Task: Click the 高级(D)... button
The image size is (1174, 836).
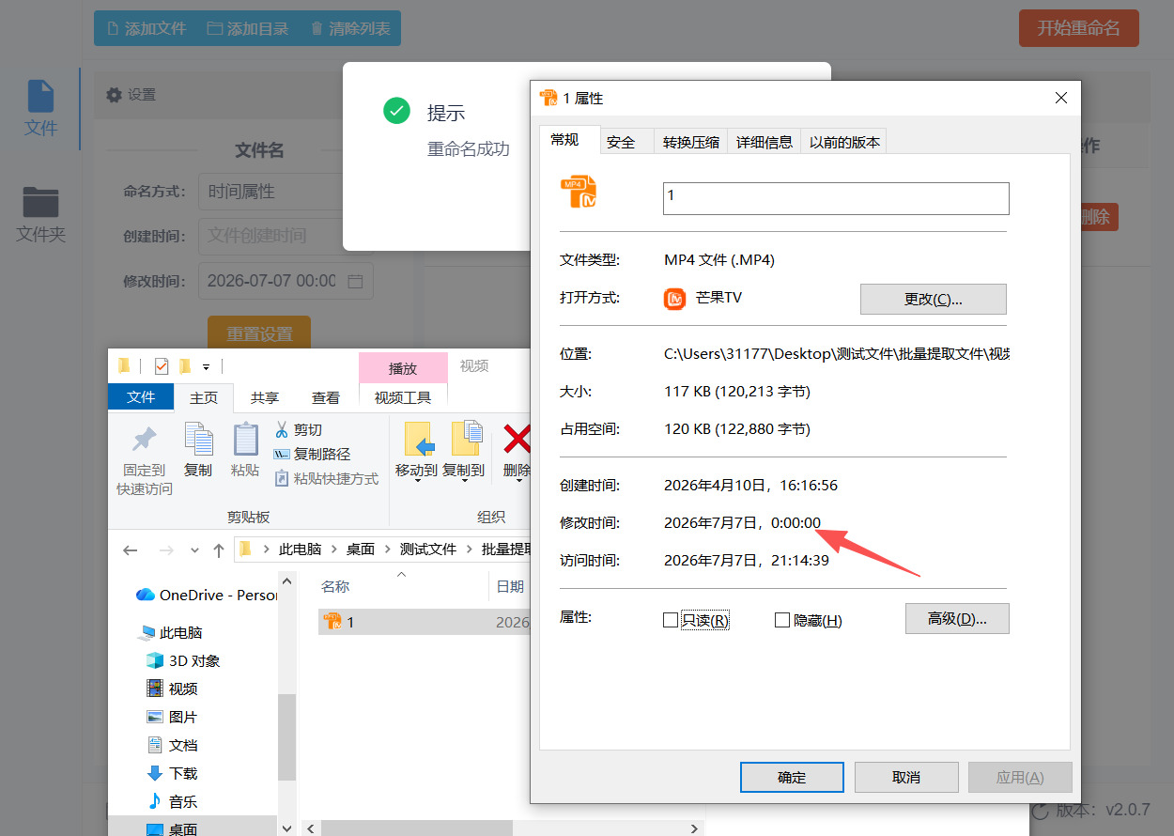Action: coord(957,618)
